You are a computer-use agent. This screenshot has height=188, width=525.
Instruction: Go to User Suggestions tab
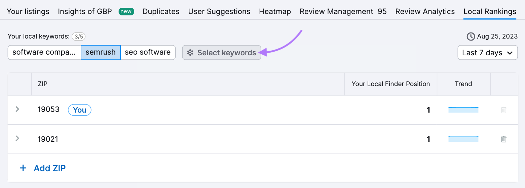coord(219,11)
